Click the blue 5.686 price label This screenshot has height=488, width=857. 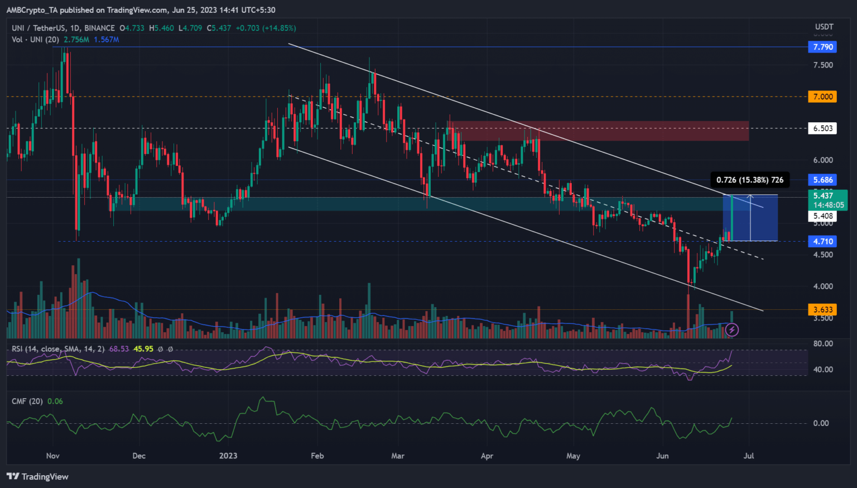tap(822, 180)
